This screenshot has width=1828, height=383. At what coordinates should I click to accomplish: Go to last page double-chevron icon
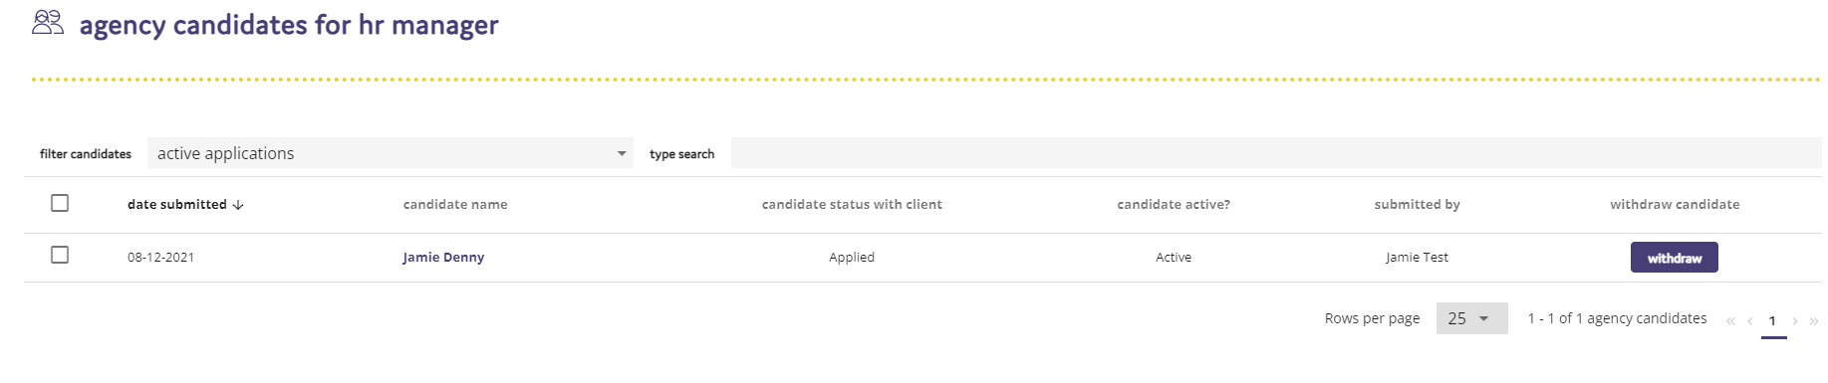pyautogui.click(x=1814, y=321)
